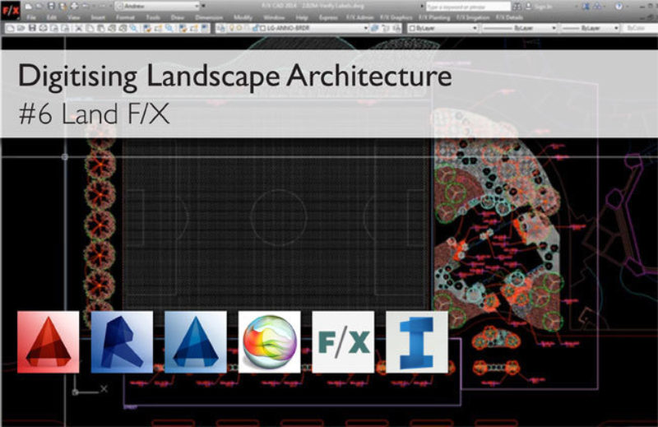The image size is (658, 427).
Task: Click the blue AutoCAD Civil 3D icon
Action: (x=196, y=341)
